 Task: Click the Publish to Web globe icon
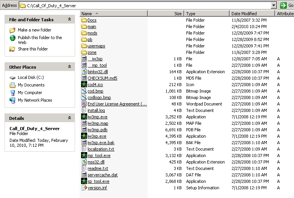tap(13, 38)
